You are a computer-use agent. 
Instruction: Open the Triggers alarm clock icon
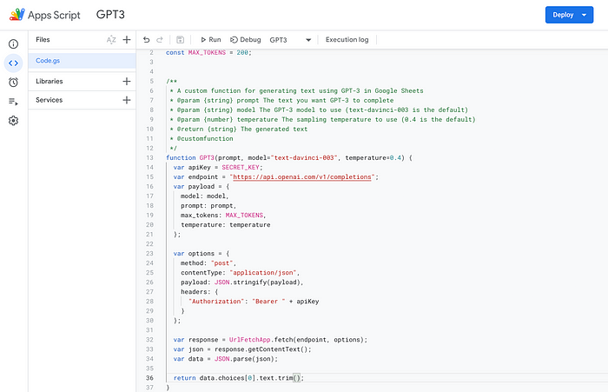tap(13, 83)
